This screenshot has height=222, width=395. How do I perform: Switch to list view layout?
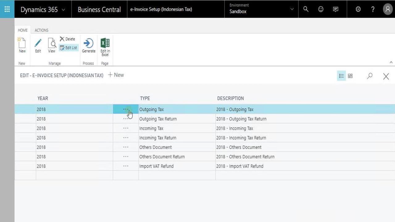(341, 76)
